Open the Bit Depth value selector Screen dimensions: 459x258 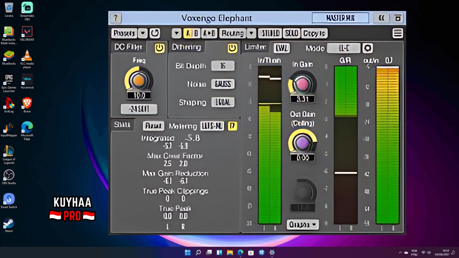coord(223,66)
